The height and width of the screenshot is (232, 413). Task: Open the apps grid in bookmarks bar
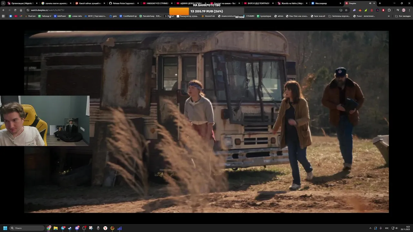click(3, 16)
